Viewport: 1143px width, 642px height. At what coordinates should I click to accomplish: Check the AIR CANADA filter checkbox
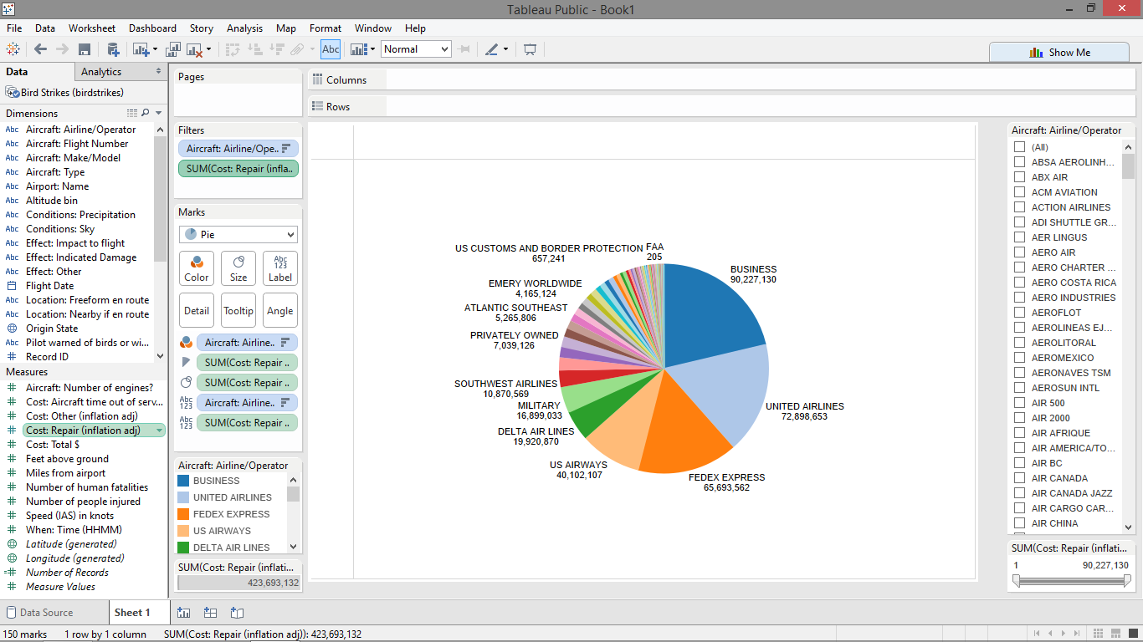tap(1019, 478)
